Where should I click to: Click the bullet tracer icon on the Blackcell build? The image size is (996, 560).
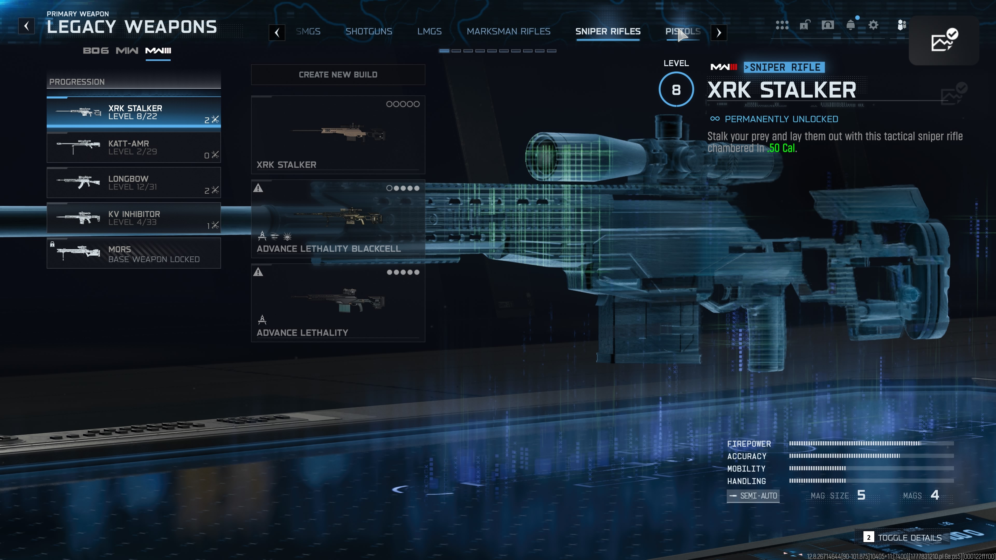click(274, 236)
